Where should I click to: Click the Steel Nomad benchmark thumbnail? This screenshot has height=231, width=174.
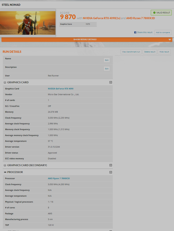(x=28, y=23)
